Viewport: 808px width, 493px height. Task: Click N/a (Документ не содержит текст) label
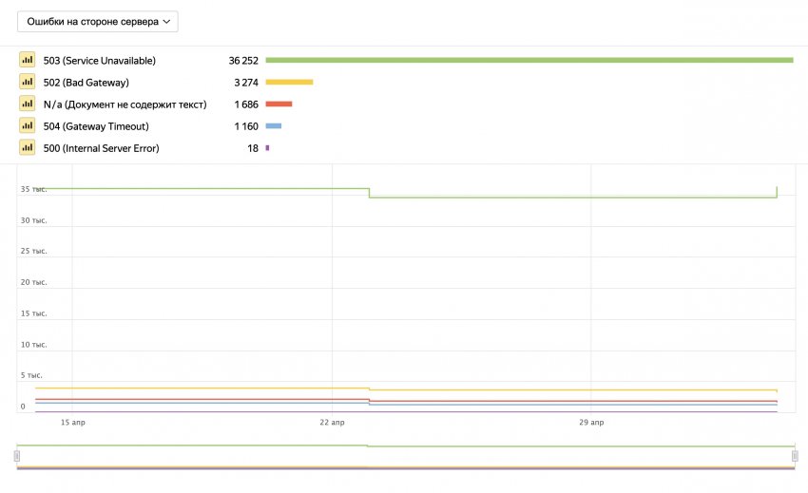(x=125, y=104)
